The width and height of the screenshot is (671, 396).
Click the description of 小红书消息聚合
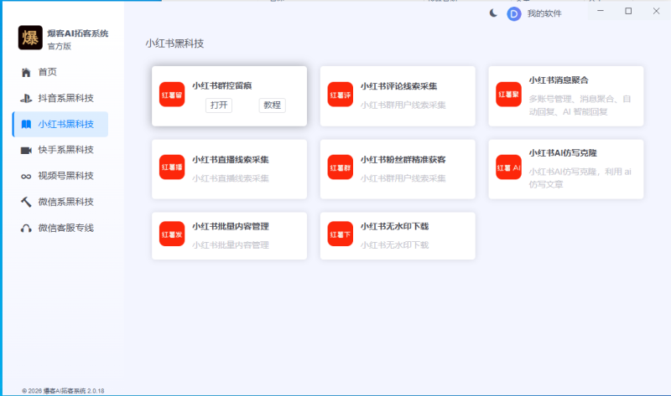(x=580, y=105)
